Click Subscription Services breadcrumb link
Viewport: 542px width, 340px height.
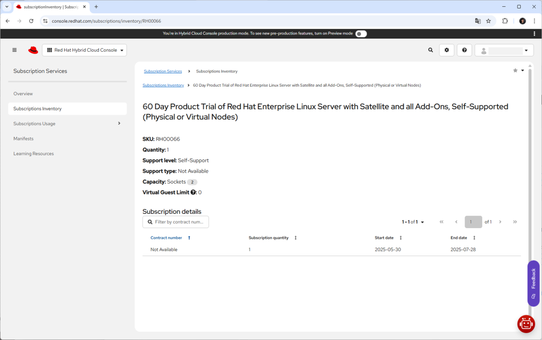pyautogui.click(x=162, y=71)
